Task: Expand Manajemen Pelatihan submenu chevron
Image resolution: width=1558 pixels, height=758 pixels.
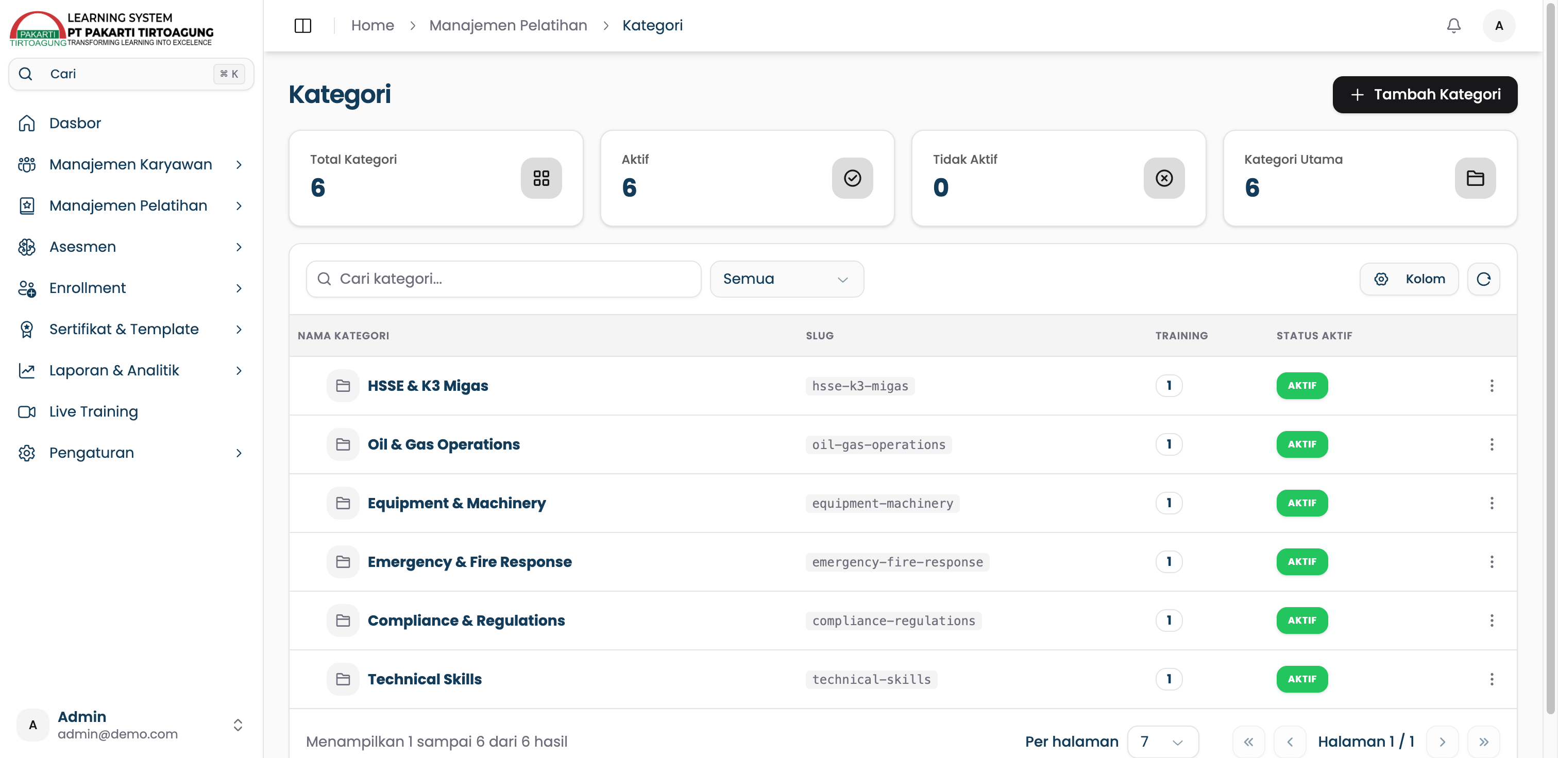Action: (x=239, y=205)
